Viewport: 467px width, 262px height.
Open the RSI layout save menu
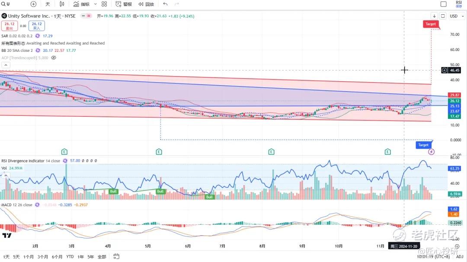(459, 4)
